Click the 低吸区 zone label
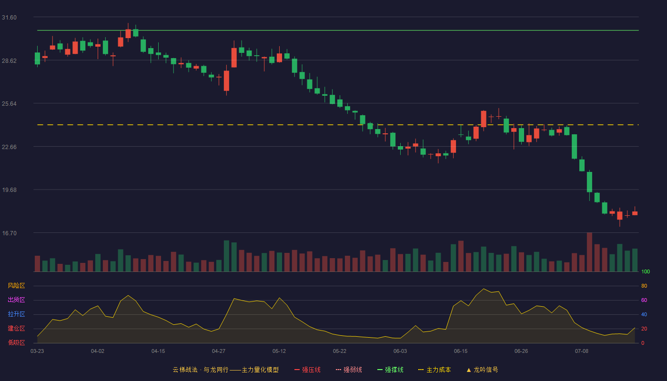Screen dimensions: 667x381 point(17,342)
